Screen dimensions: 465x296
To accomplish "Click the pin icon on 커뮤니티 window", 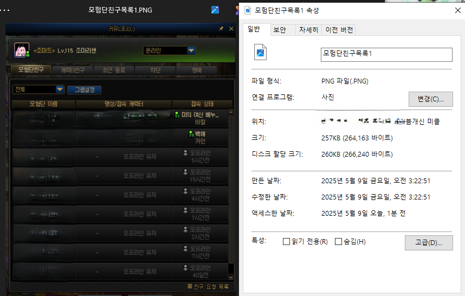I will 221,28.
